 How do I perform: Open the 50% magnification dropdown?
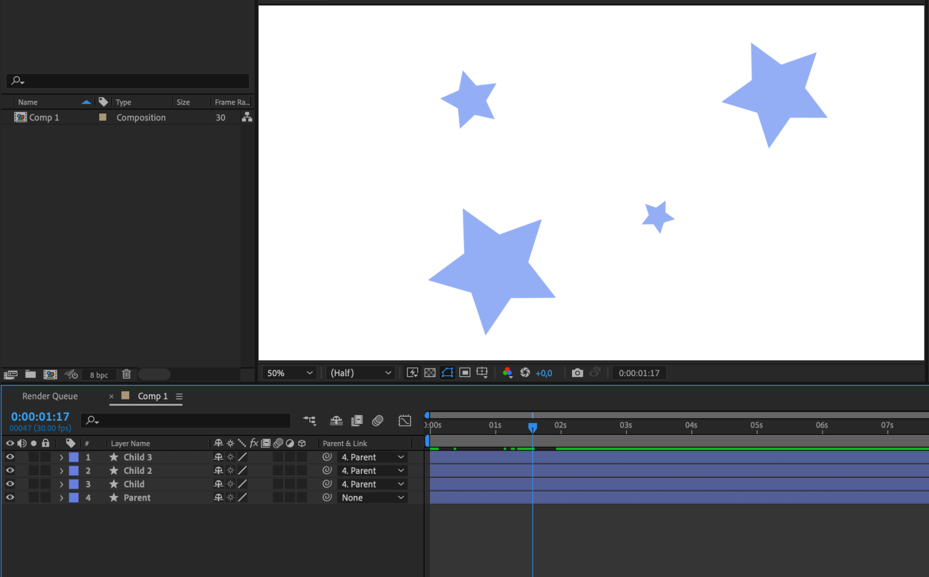pyautogui.click(x=290, y=373)
